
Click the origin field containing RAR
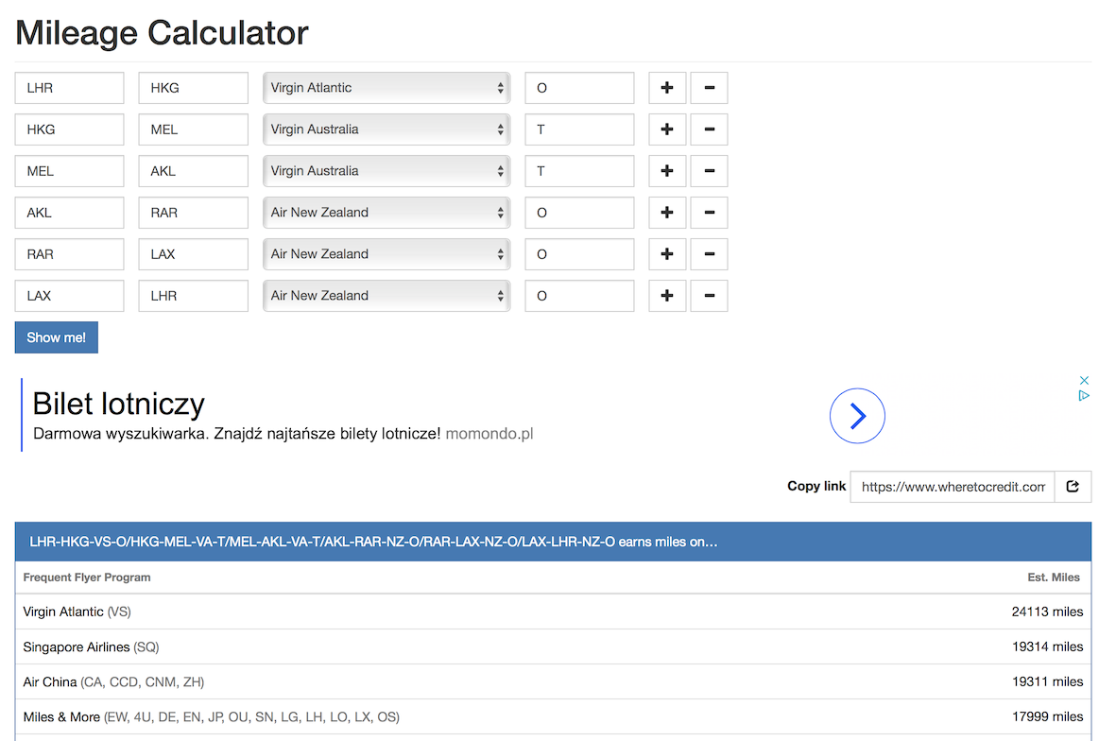(69, 254)
